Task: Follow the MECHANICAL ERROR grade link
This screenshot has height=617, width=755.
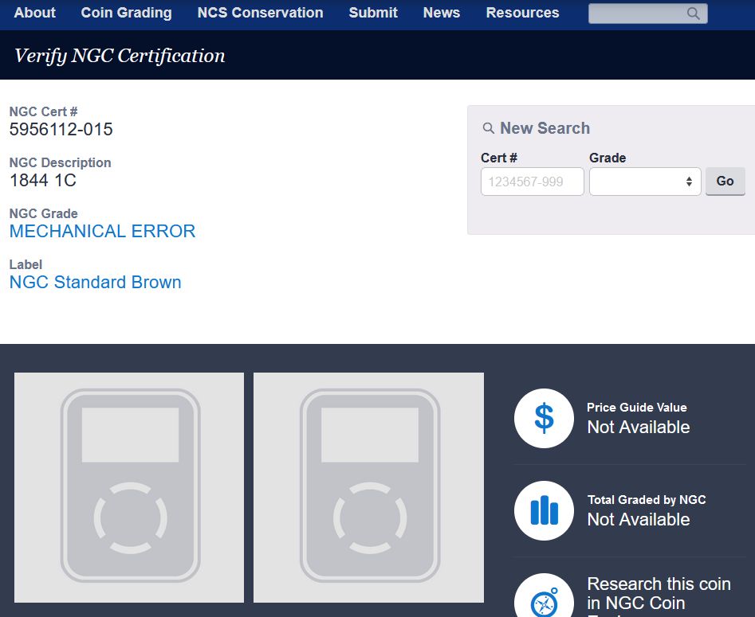Action: 102,232
